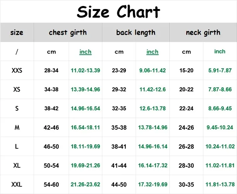
Task: Click the XL size row label
Action: pyautogui.click(x=17, y=166)
